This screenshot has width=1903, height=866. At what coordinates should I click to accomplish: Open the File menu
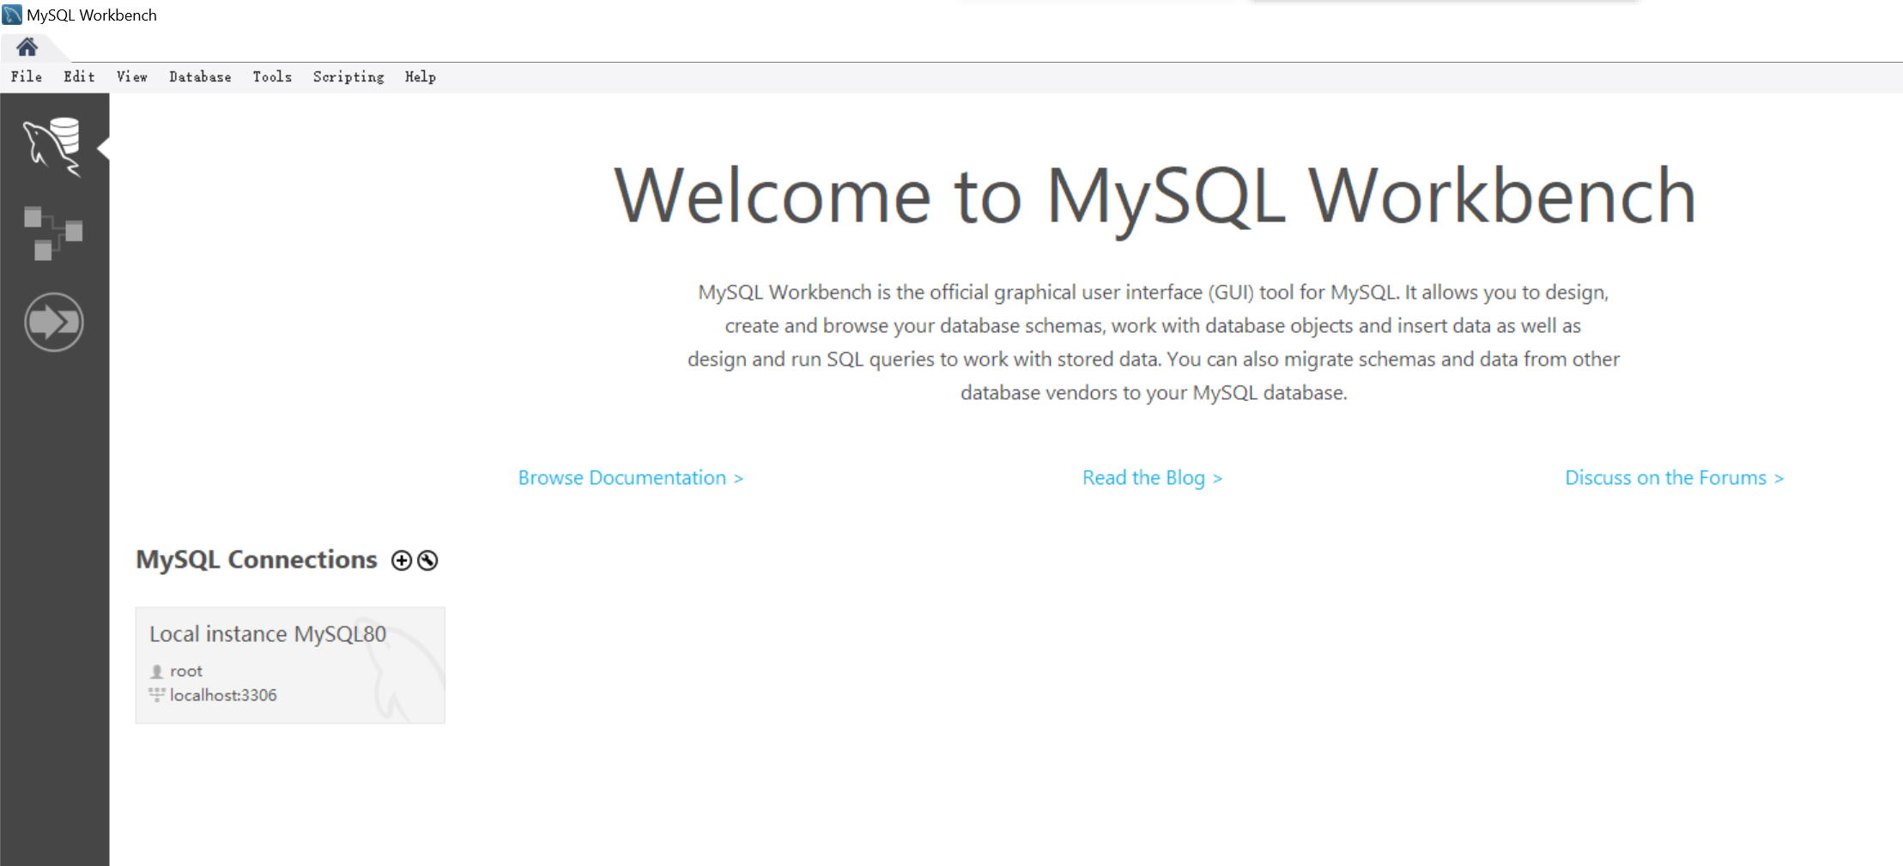tap(27, 76)
